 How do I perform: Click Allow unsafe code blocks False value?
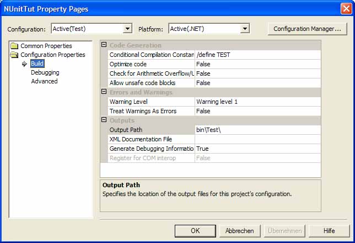coord(257,83)
